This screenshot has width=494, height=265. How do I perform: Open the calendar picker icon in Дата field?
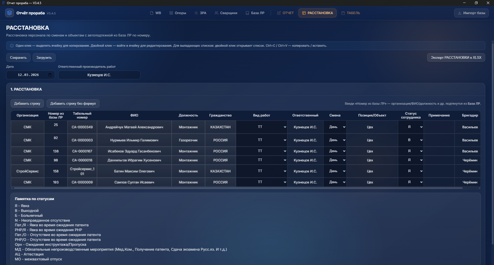50,75
